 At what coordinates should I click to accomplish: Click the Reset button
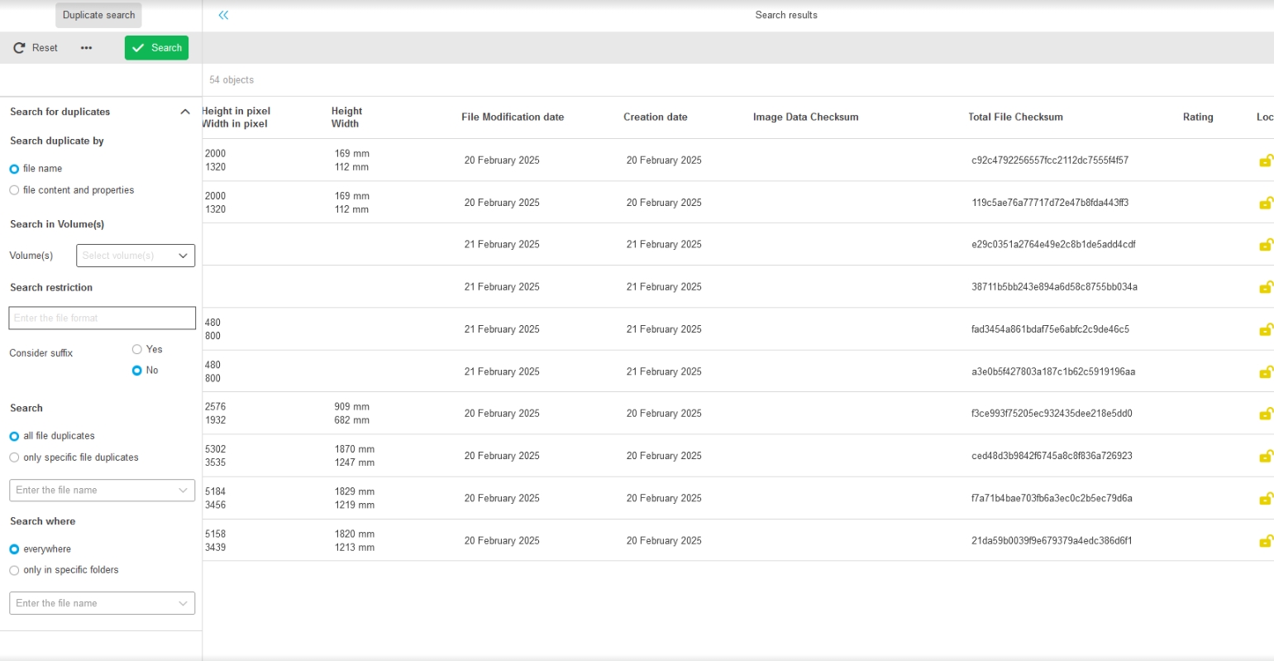[x=36, y=48]
